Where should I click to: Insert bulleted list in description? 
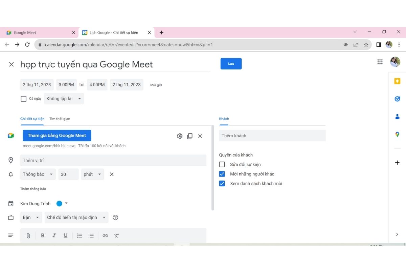(91, 235)
